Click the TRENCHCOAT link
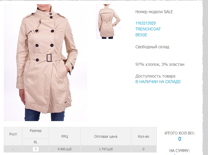Screen dimensions: 208x155 pyautogui.click(x=148, y=29)
